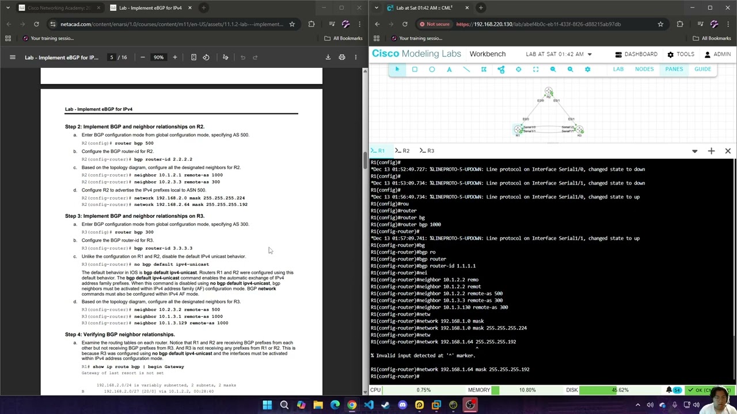This screenshot has height=414, width=737.
Task: Click the draw annotation icon in PDF viewer
Action: (225, 57)
